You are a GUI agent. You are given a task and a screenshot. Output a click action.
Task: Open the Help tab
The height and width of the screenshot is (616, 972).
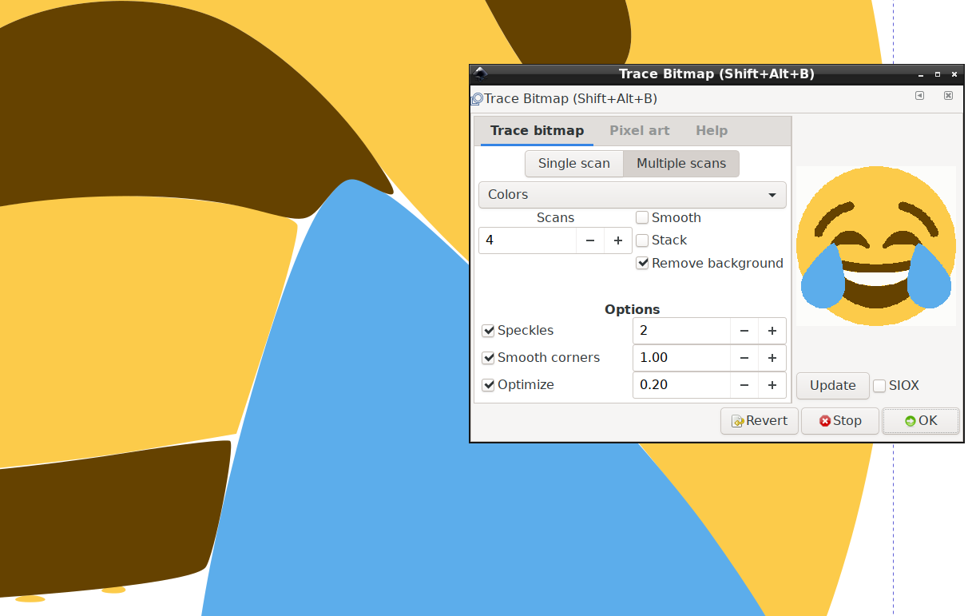(x=711, y=131)
